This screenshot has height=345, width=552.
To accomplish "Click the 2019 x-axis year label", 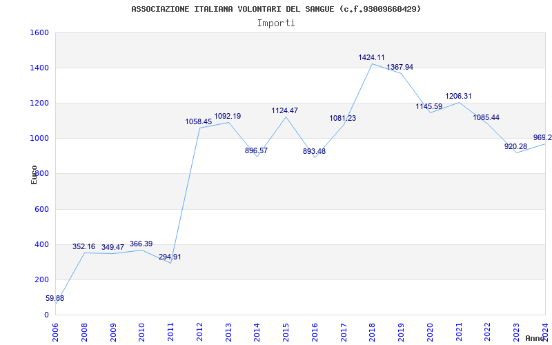I will coord(402,332).
